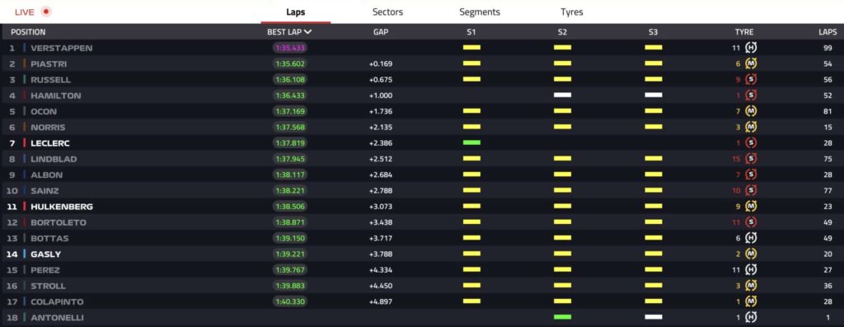
Task: Click Antonelli's white S3 sector bar
Action: (654, 317)
